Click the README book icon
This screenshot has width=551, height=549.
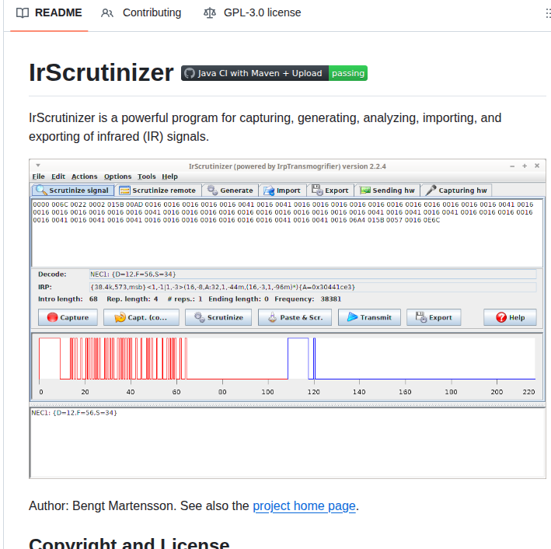(23, 13)
